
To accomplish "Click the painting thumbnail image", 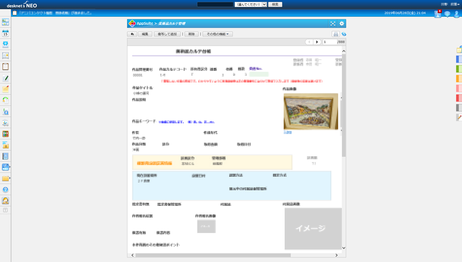I will pyautogui.click(x=310, y=111).
